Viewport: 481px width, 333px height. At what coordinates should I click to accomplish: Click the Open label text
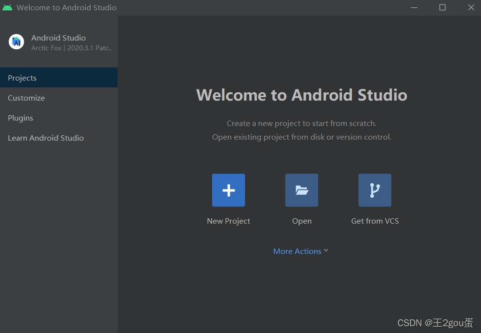tap(301, 221)
